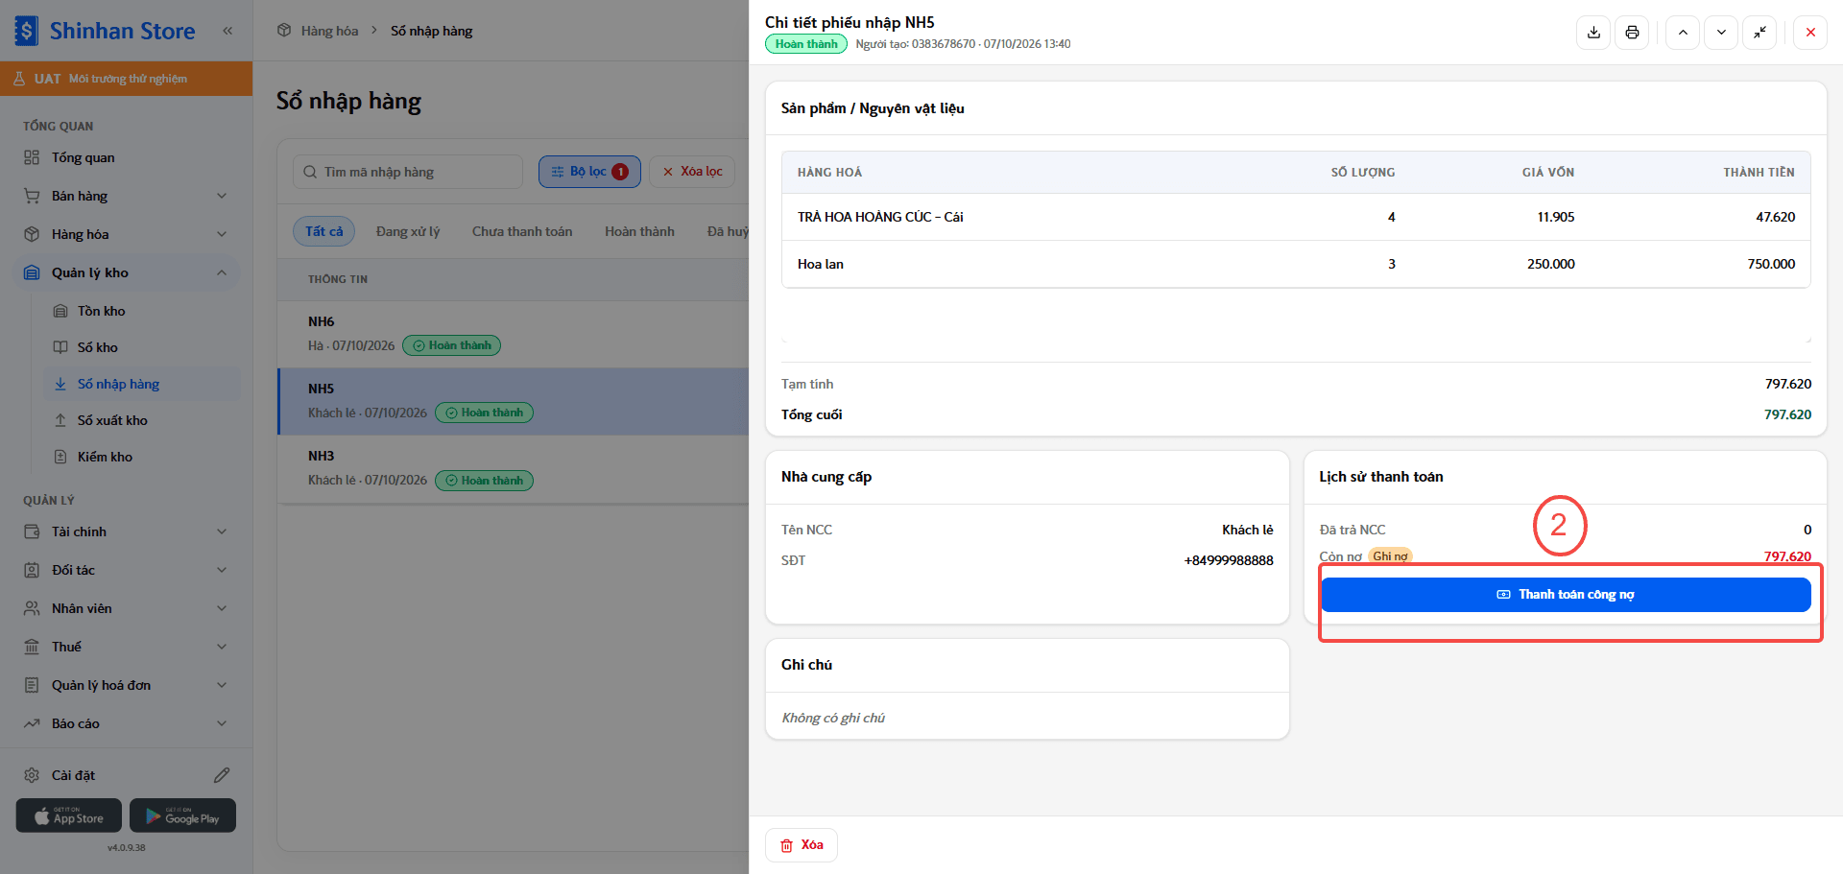
Task: Close the NH5 detail panel
Action: [x=1810, y=33]
